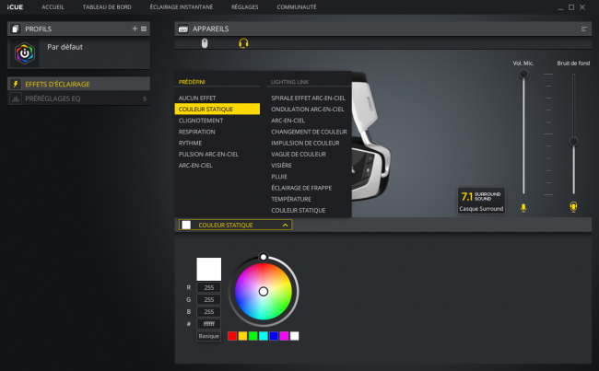This screenshot has width=599, height=371.
Task: Click the Appareils panel menu icon
Action: [x=583, y=29]
